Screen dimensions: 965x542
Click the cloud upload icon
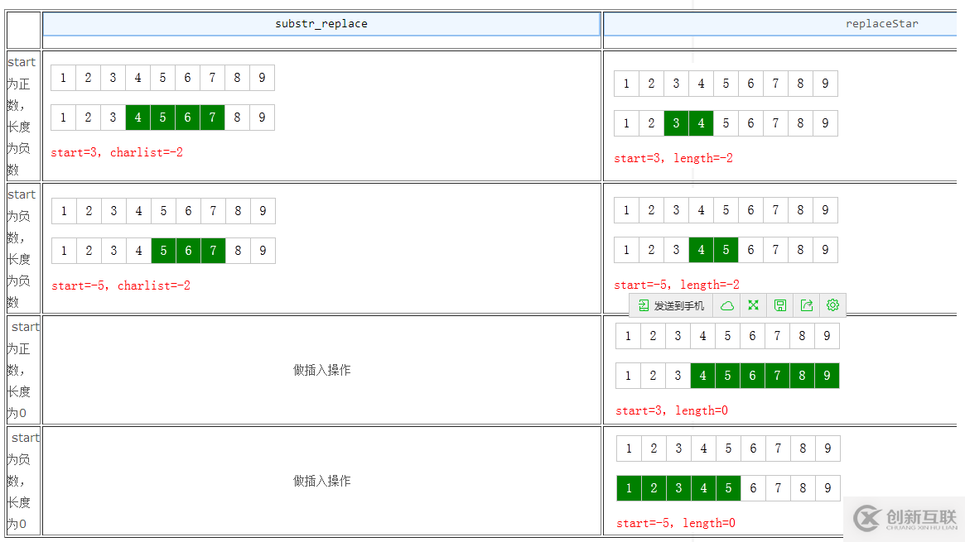pyautogui.click(x=726, y=305)
